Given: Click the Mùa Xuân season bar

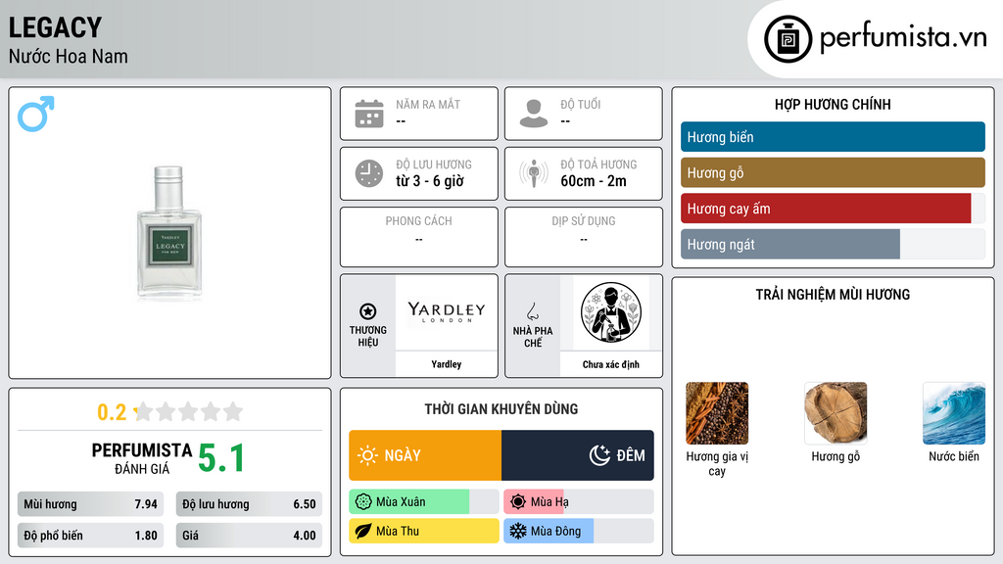Looking at the screenshot, I should pyautogui.click(x=424, y=502).
